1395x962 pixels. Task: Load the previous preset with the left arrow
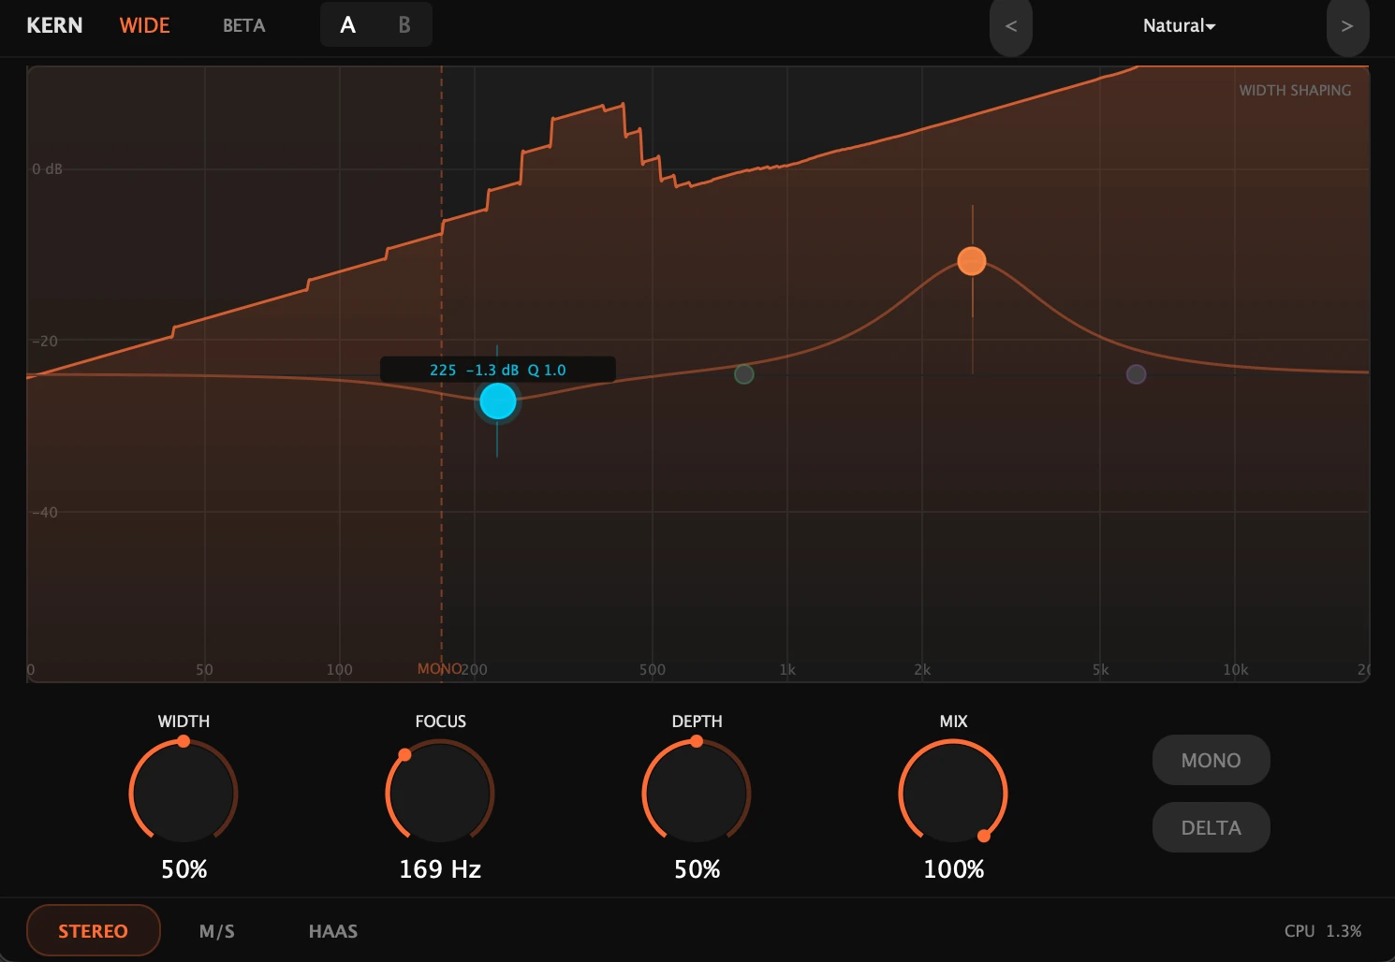[1010, 26]
